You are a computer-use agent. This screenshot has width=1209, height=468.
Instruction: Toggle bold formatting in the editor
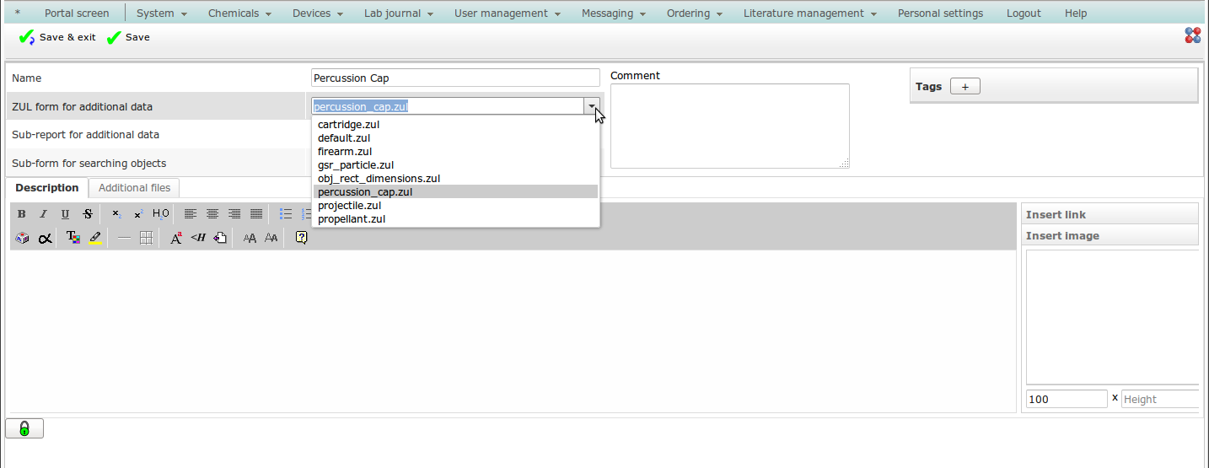(x=22, y=214)
